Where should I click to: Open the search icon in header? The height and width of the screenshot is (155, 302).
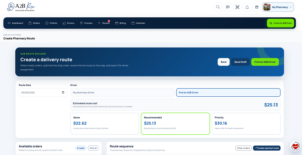(x=218, y=7)
